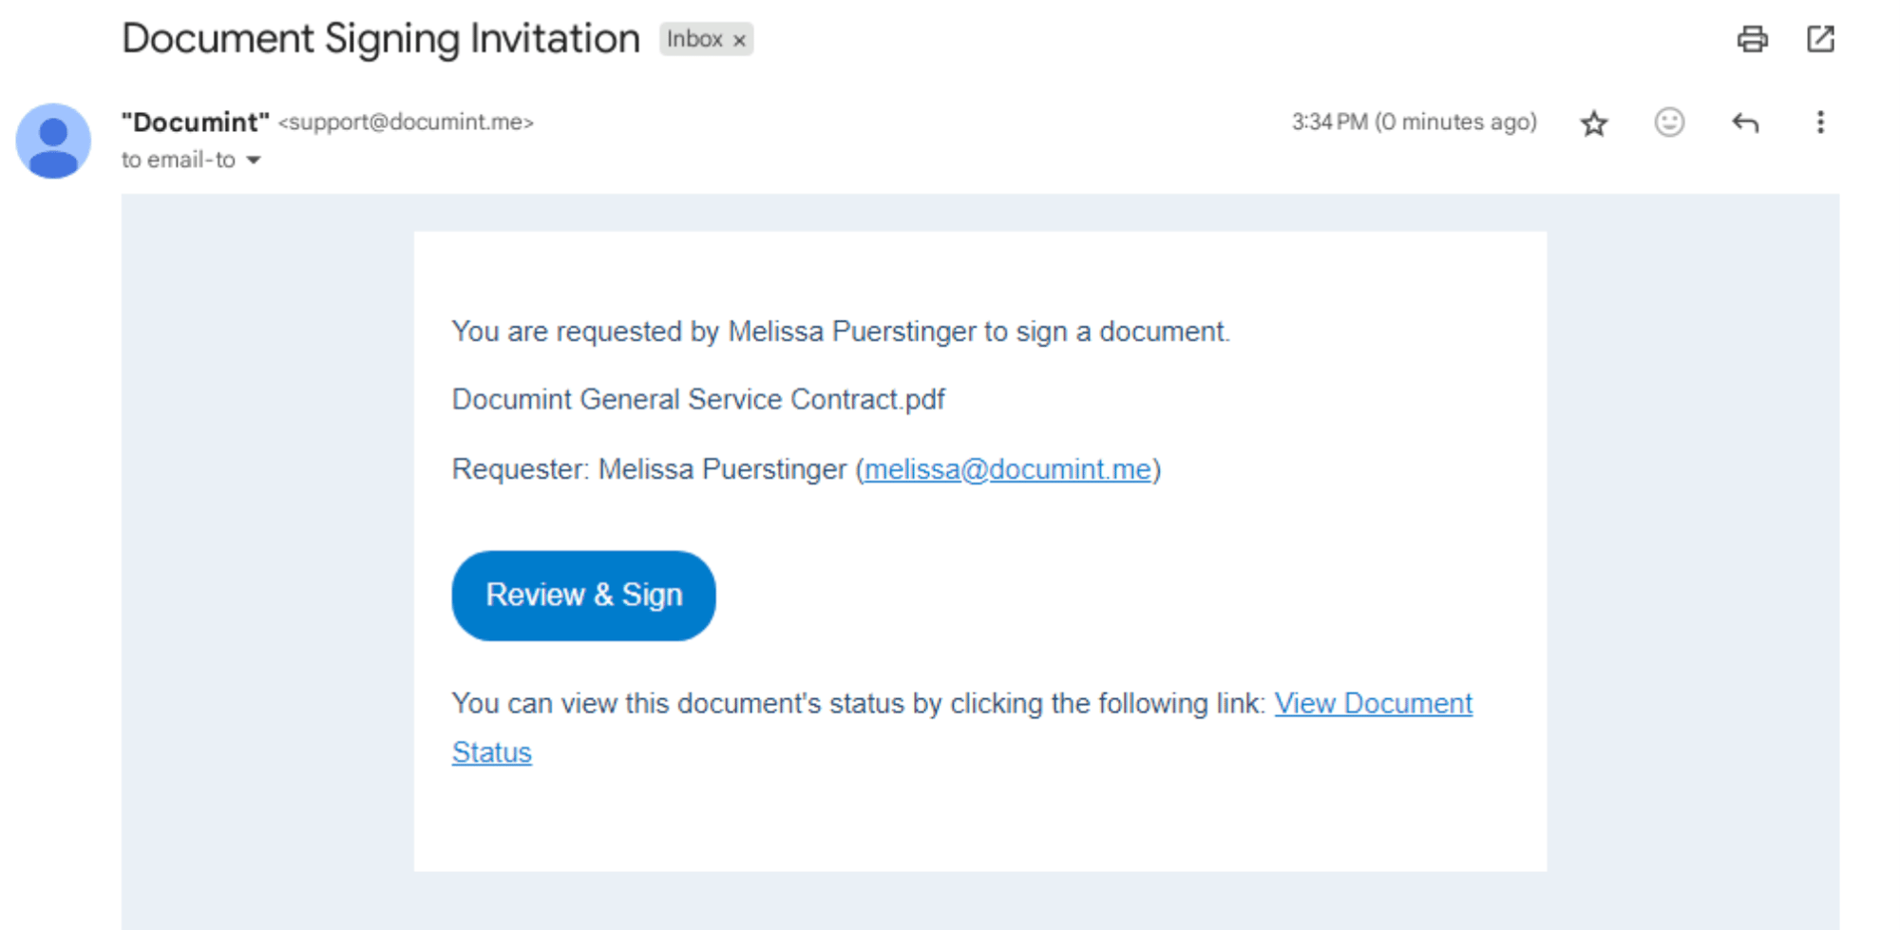The image size is (1900, 930).
Task: Open the three-dot More options menu
Action: tap(1820, 123)
